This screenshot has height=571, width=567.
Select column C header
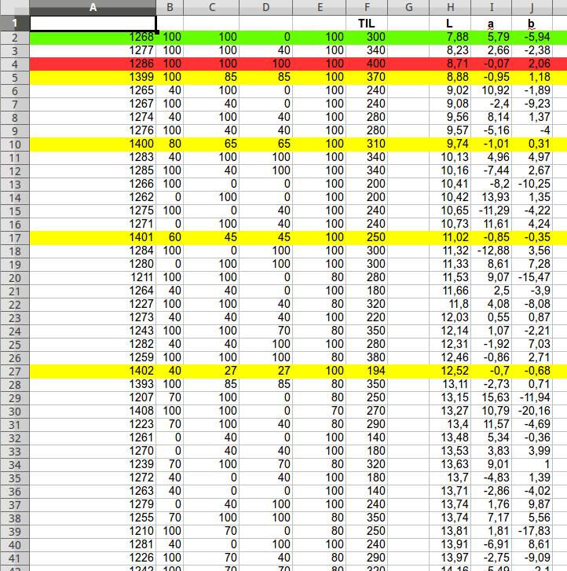[x=211, y=7]
